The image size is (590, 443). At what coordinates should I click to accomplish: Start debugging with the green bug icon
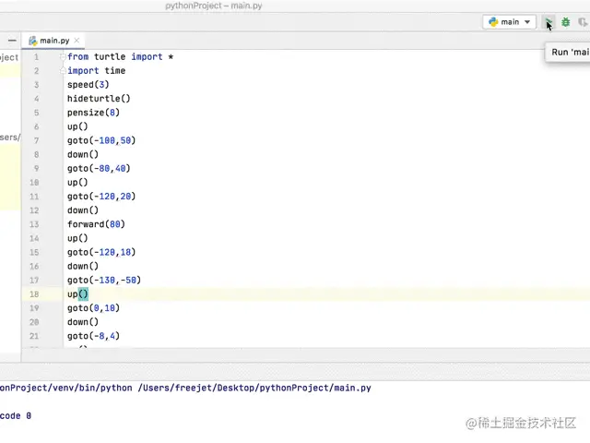565,22
